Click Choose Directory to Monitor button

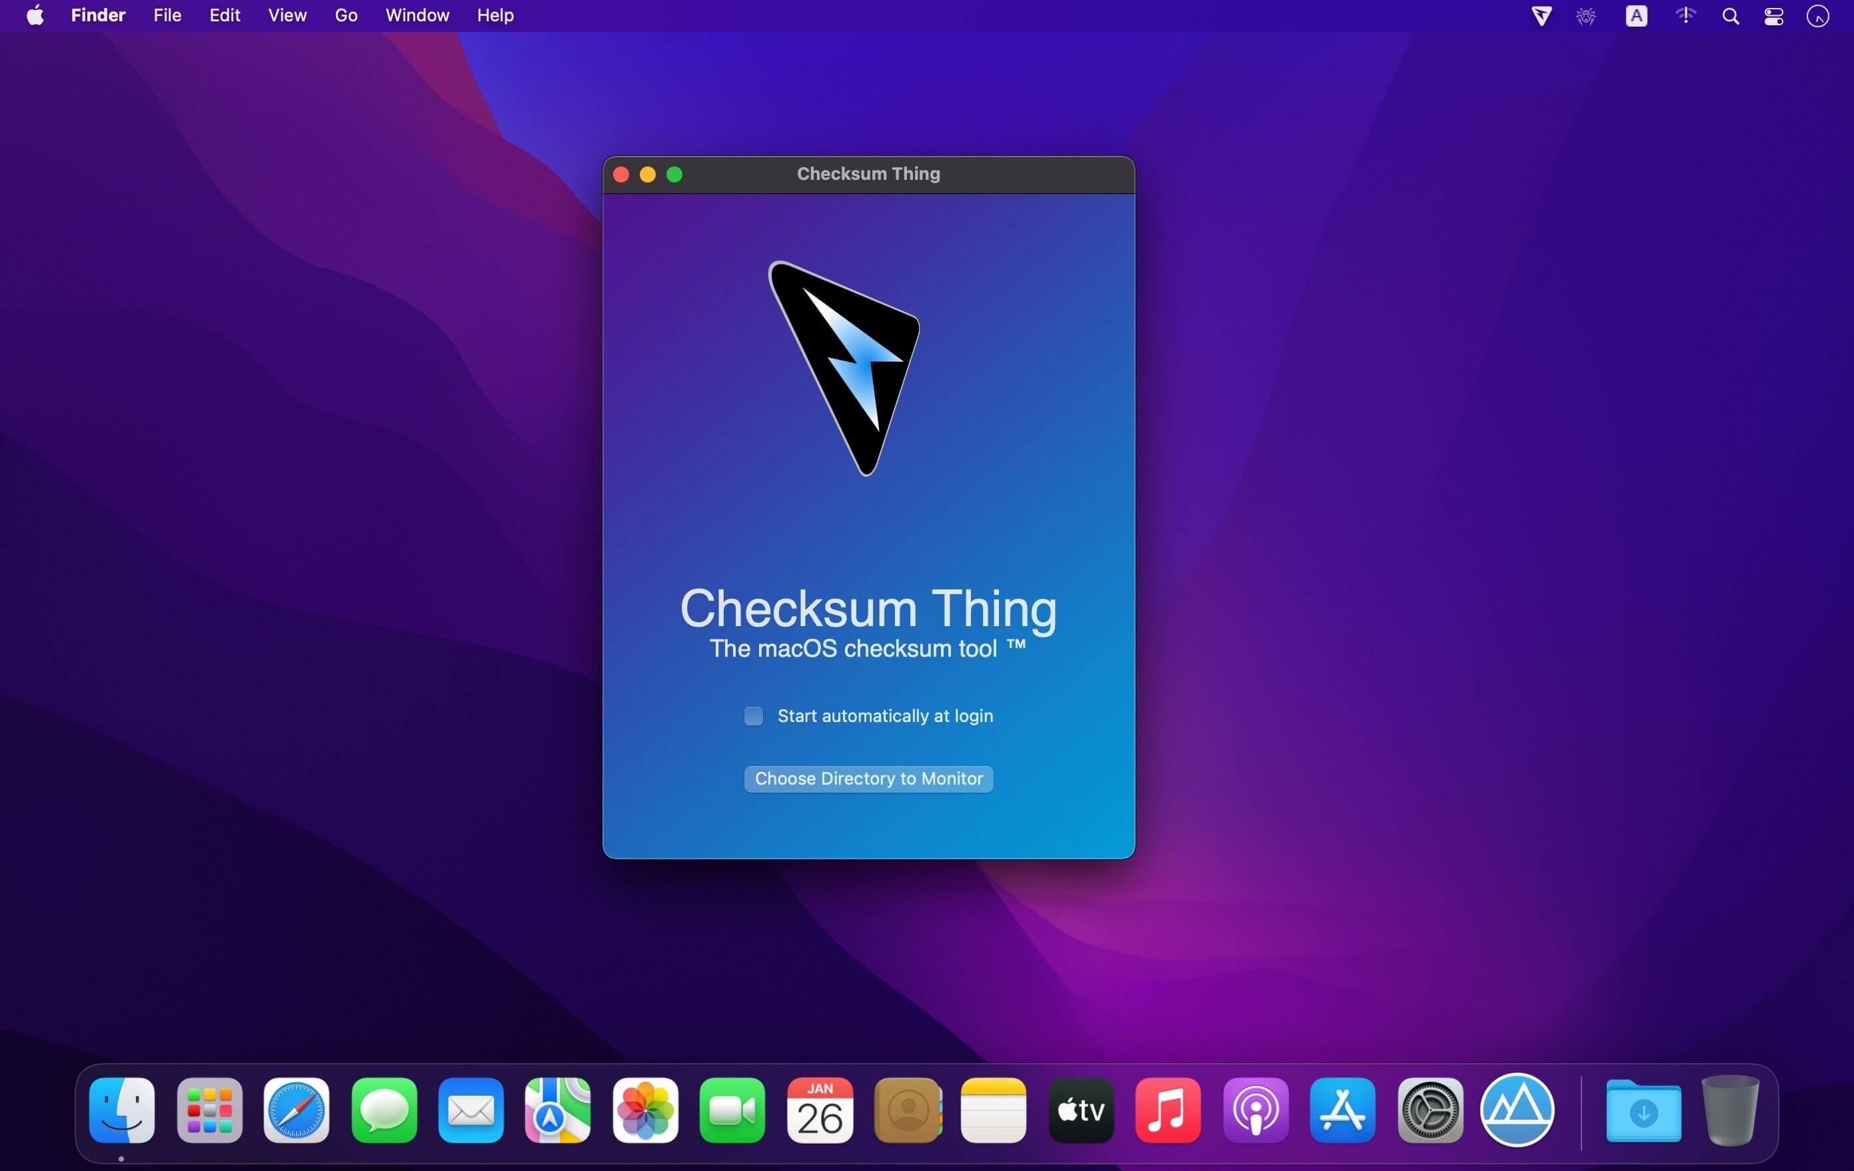(868, 779)
